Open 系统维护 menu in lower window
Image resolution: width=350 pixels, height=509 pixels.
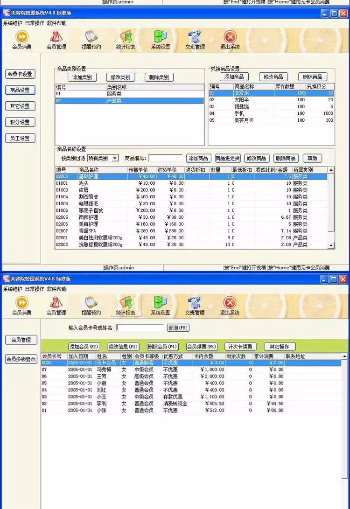[x=13, y=289]
